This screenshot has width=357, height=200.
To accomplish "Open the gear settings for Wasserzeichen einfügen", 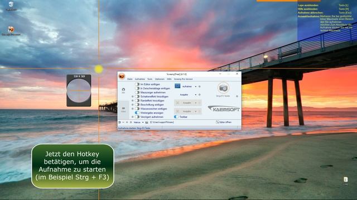I will [x=133, y=109].
